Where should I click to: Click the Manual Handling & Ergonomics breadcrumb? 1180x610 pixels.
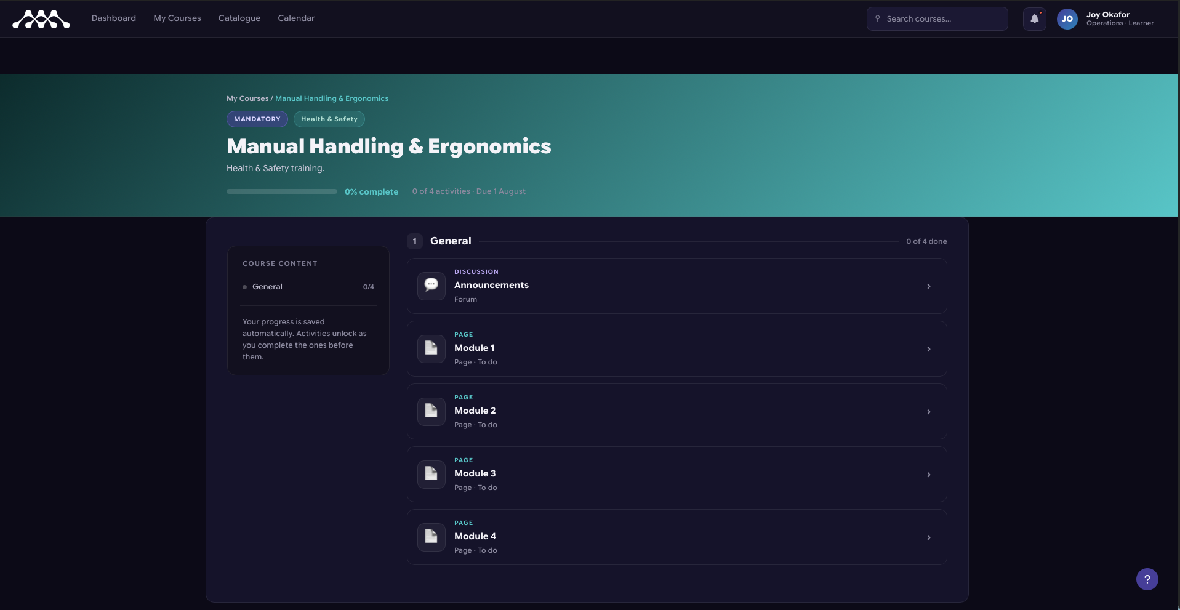332,98
